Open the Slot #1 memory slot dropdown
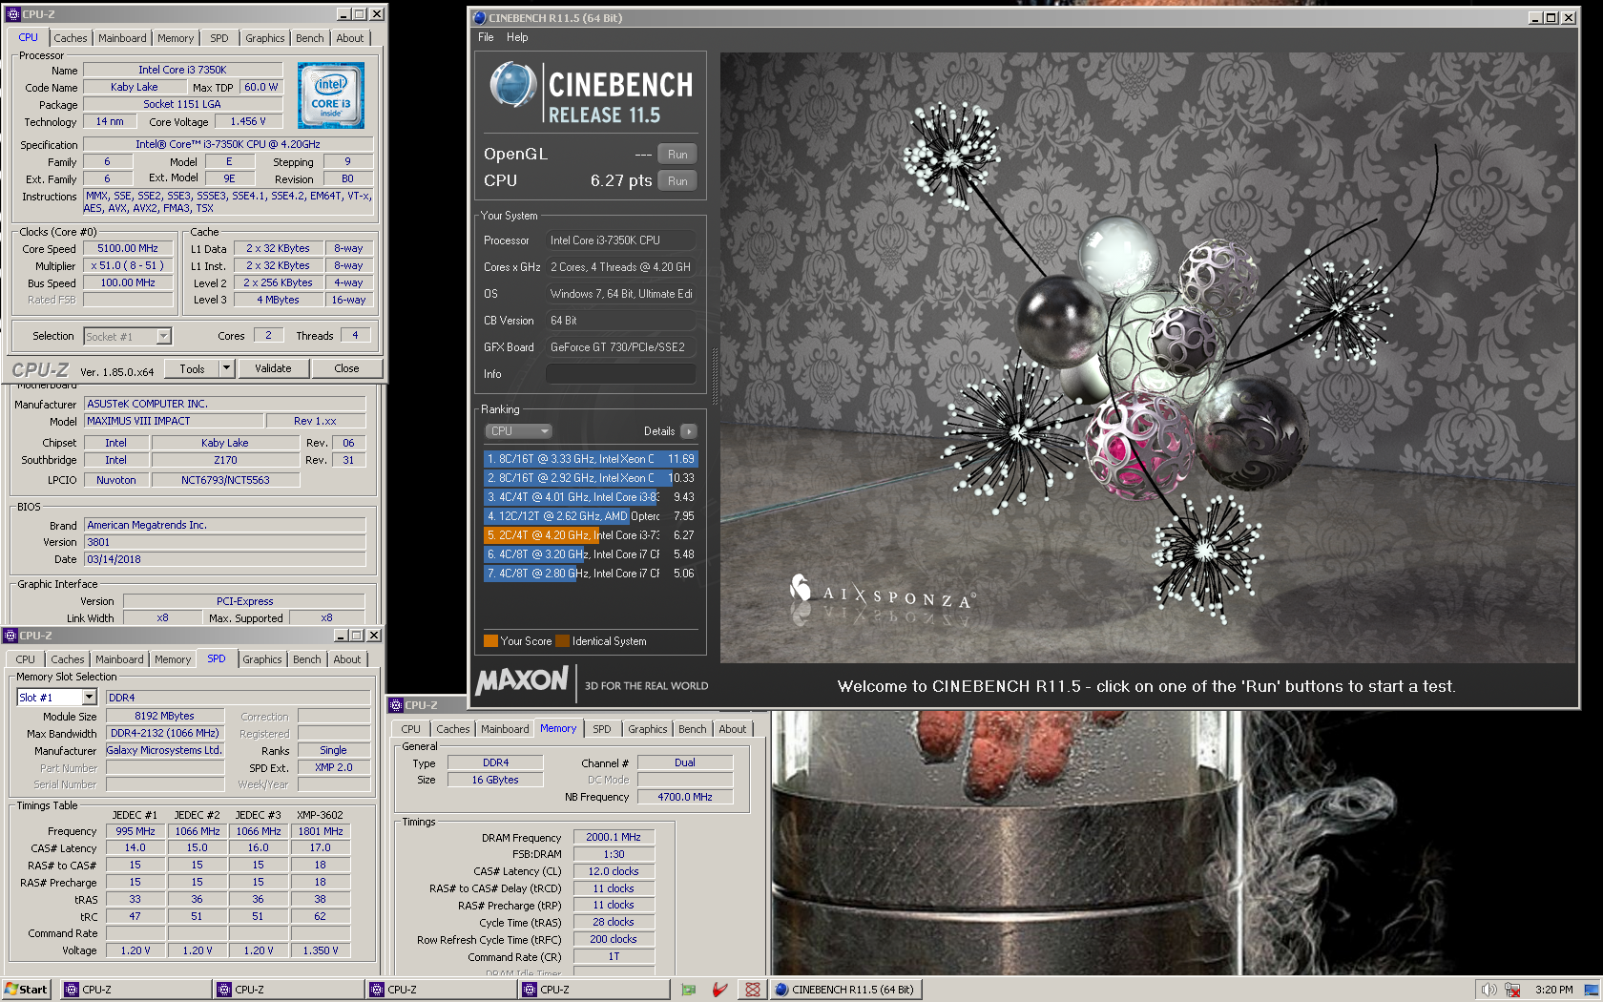This screenshot has width=1603, height=1002. pos(89,698)
